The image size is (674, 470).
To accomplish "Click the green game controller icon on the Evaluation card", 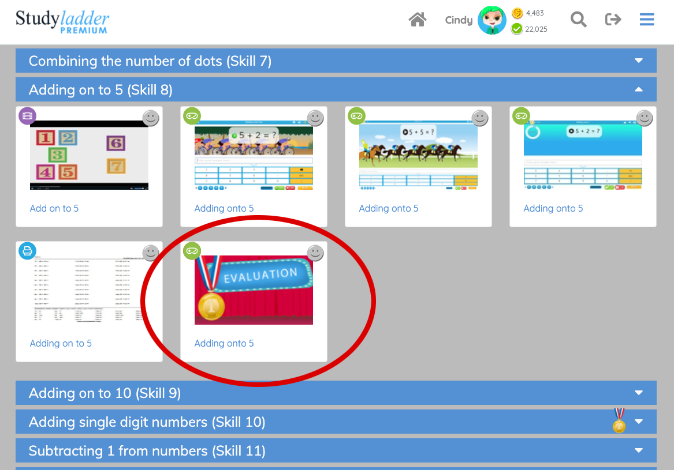I will point(192,251).
